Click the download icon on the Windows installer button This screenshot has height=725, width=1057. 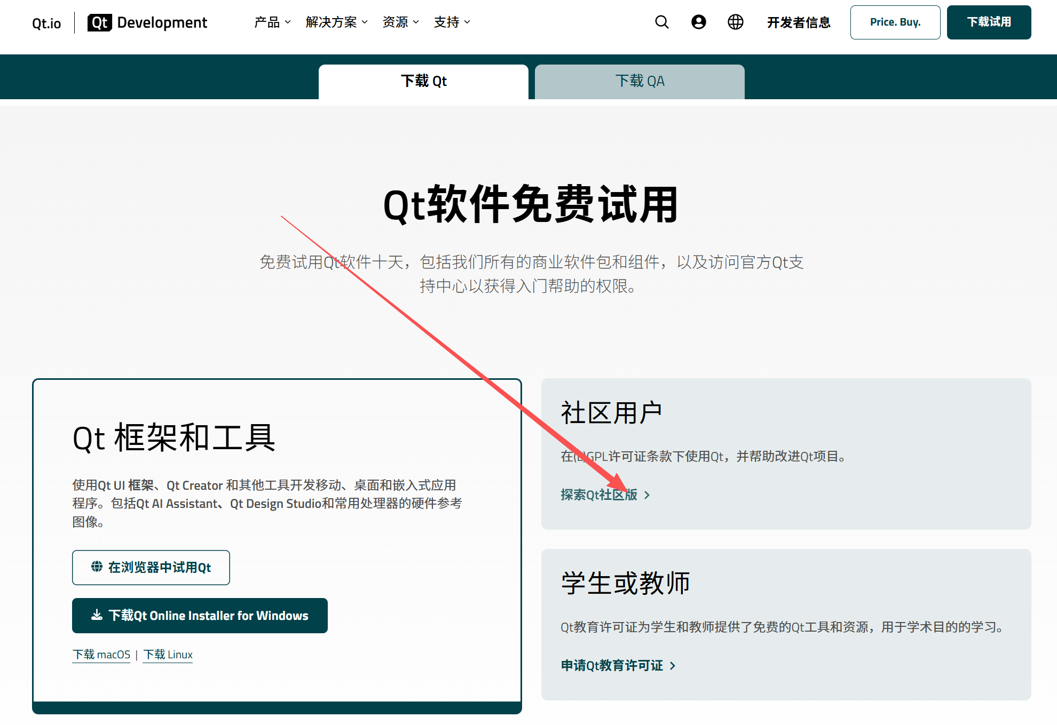click(97, 615)
